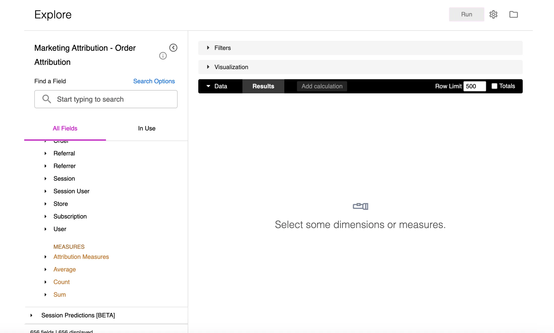Show explore info with the info icon

(163, 56)
